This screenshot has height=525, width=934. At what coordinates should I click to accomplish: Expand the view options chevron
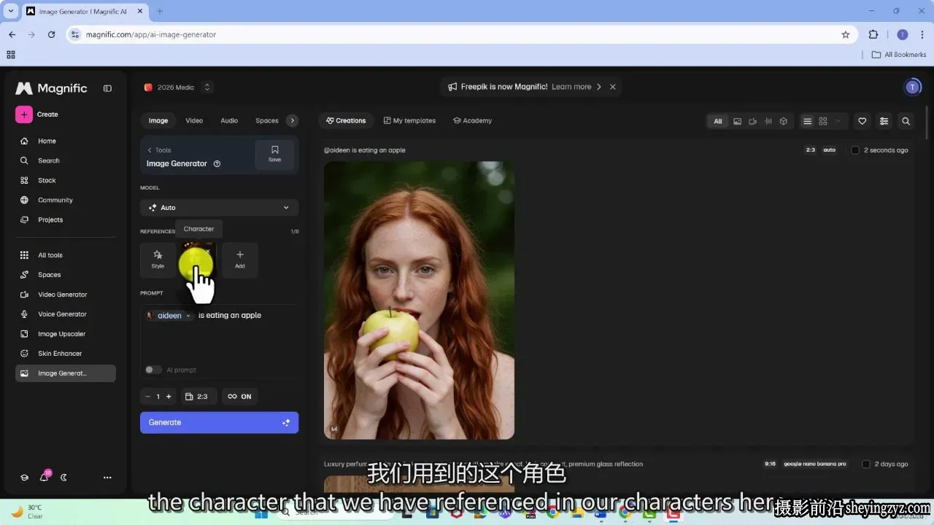[x=838, y=121]
